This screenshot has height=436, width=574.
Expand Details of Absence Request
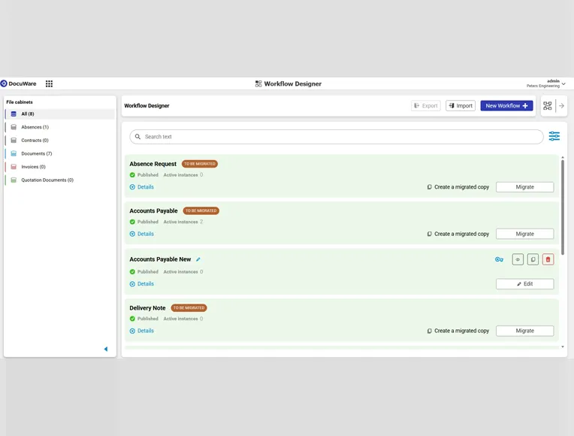coord(142,187)
